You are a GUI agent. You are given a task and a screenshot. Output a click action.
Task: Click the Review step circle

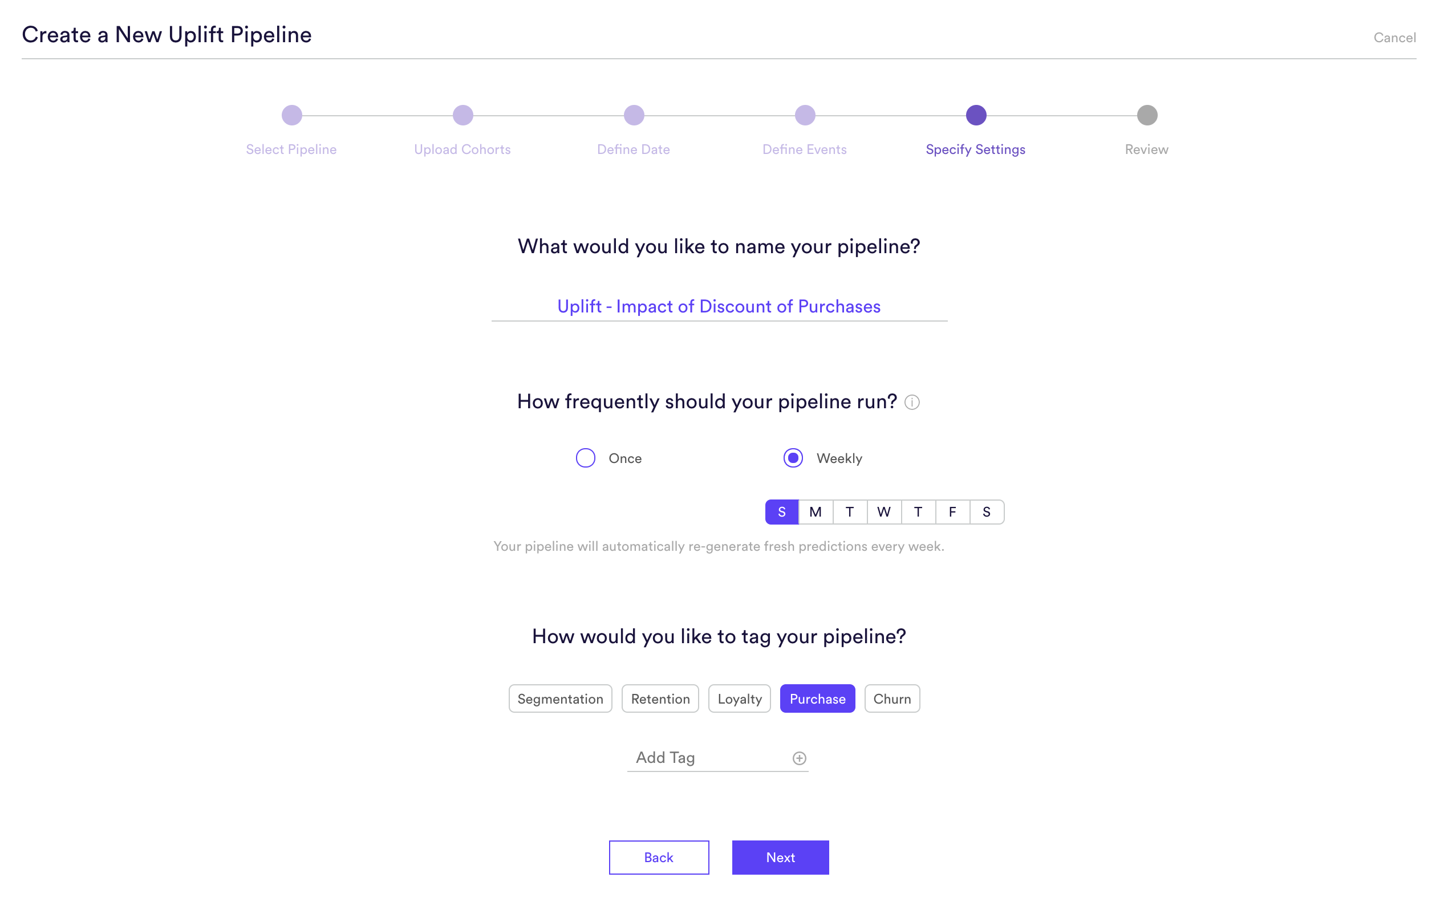point(1147,115)
